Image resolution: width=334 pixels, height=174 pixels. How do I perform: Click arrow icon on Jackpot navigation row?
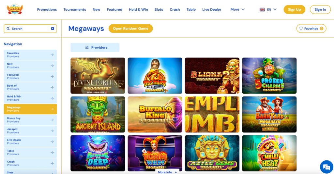[x=52, y=131]
